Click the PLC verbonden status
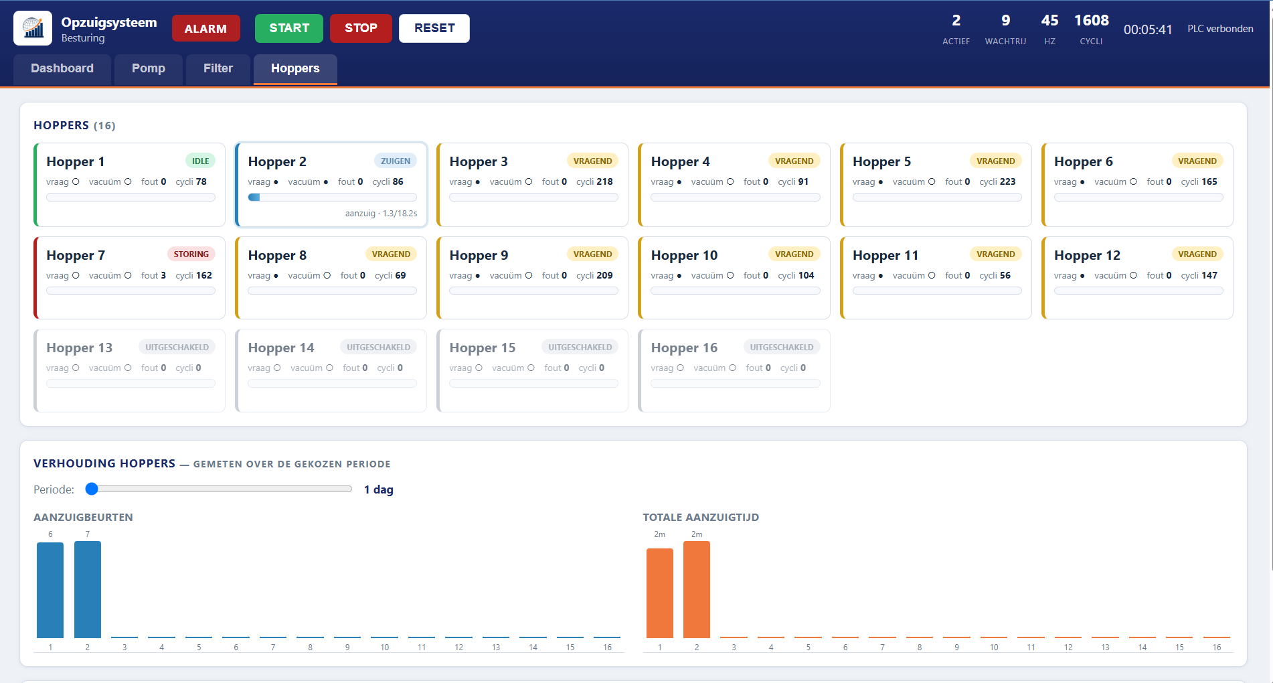The width and height of the screenshot is (1273, 683). point(1220,29)
